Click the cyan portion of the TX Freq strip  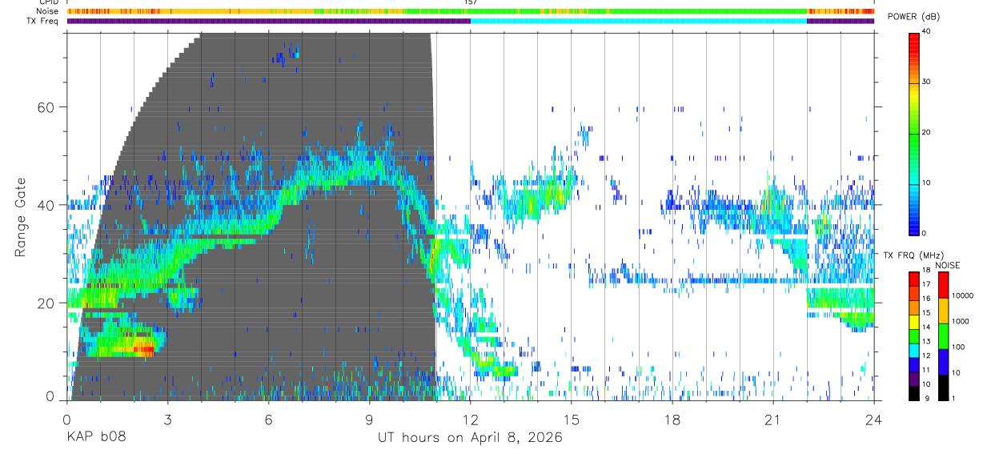[638, 21]
